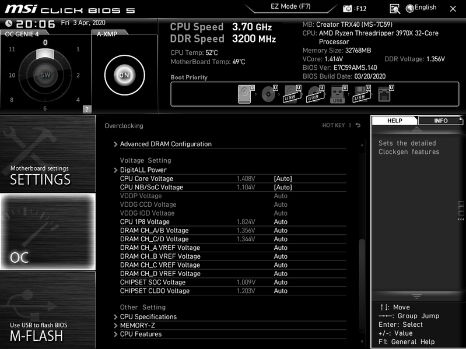Open the CPU NB/SoC Voltage [Auto] dropdown
The image size is (466, 349).
point(283,187)
